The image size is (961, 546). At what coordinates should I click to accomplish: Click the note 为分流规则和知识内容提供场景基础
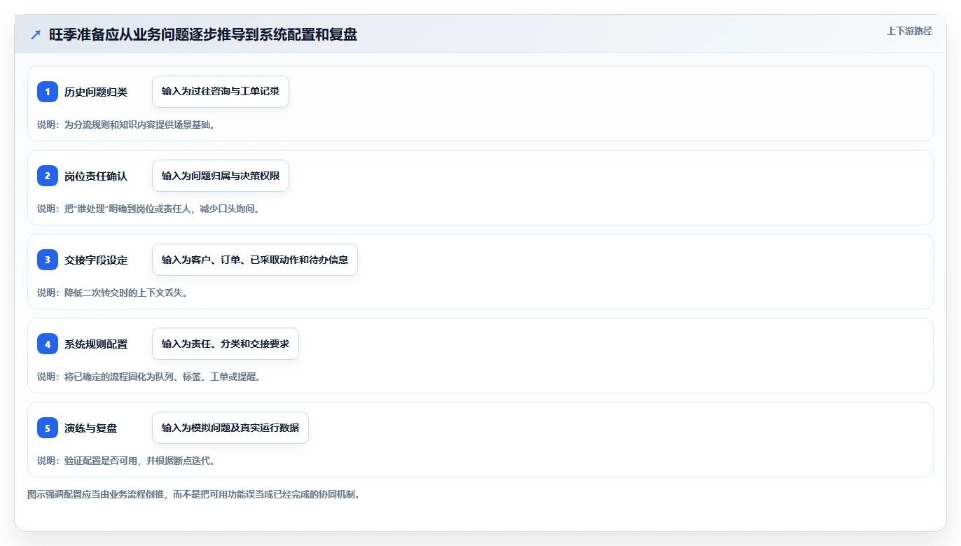(126, 125)
